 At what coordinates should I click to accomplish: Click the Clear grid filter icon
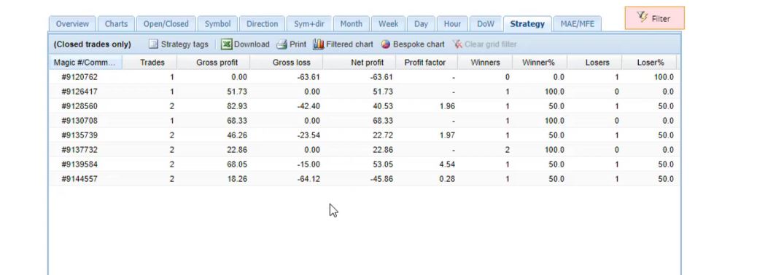[x=457, y=44]
